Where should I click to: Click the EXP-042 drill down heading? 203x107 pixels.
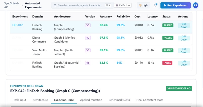(x=55, y=91)
